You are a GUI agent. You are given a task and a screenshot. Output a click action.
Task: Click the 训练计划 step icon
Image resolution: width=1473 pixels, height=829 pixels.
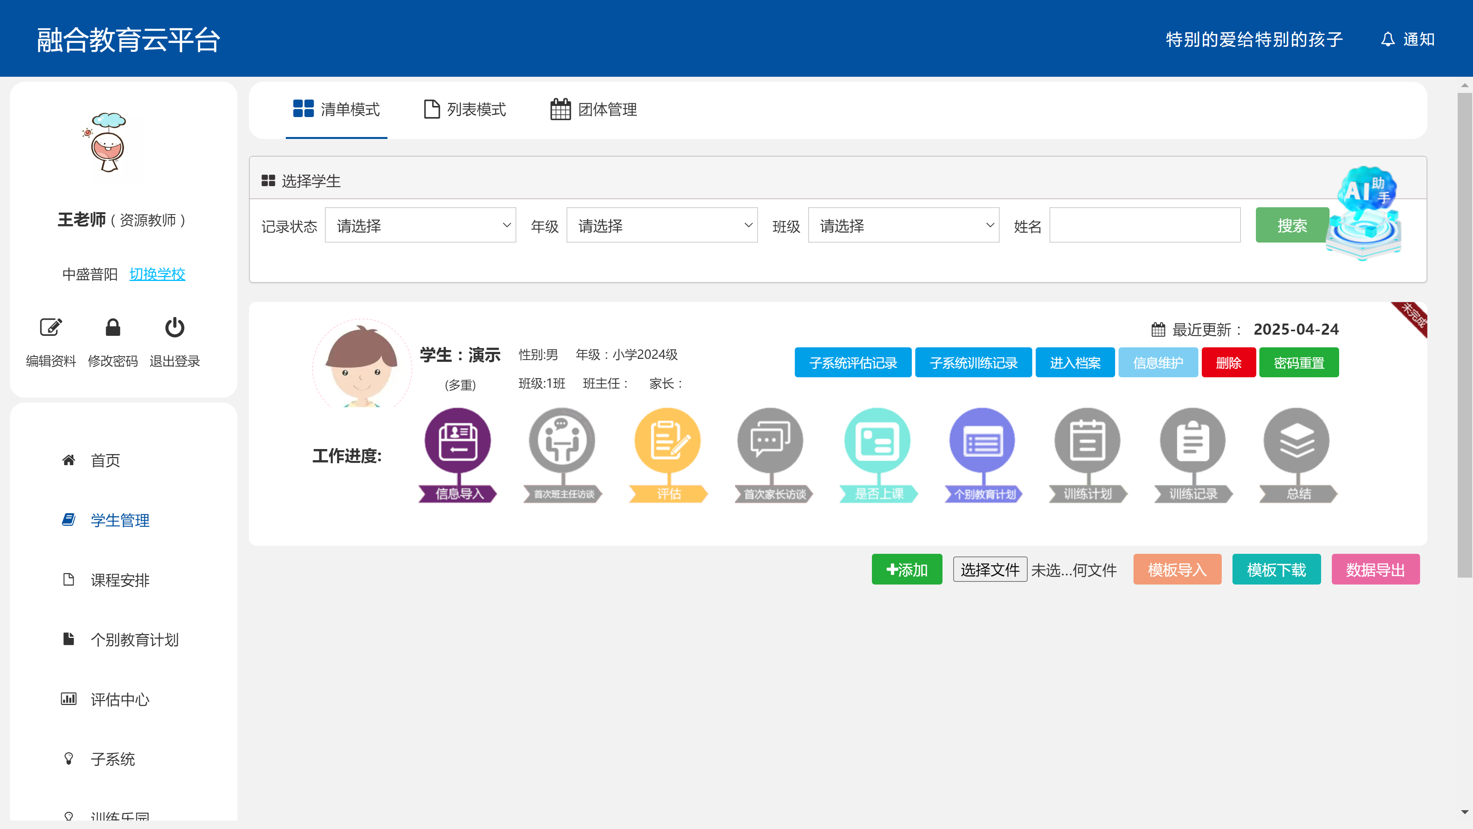1087,441
